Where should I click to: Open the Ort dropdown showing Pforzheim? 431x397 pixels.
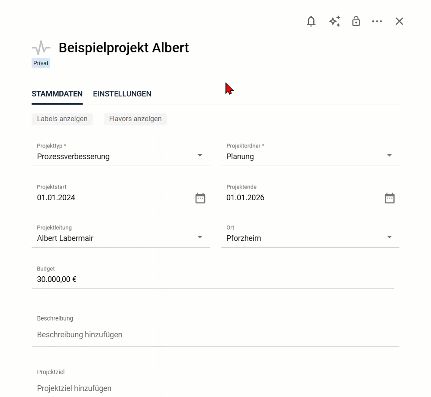(389, 237)
